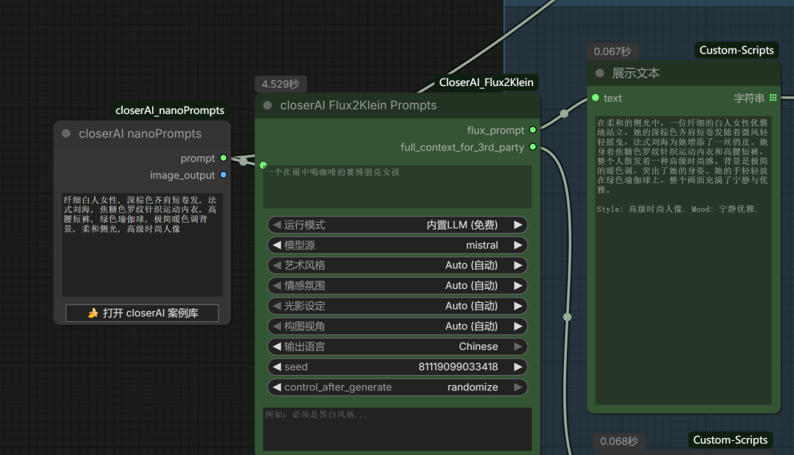Open the 情感氛围 selection dropdown
The image size is (794, 455).
click(x=397, y=286)
